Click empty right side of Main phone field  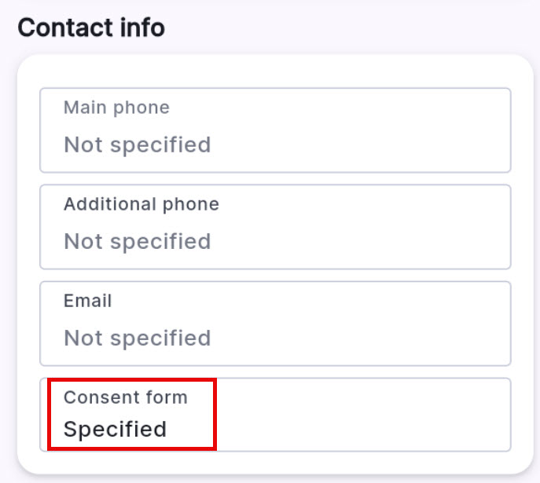[x=409, y=130]
